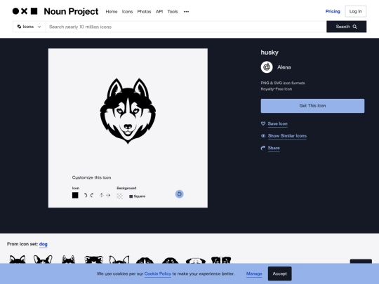This screenshot has width=379, height=284.
Task: Flip the icon vertically
Action: point(102,196)
